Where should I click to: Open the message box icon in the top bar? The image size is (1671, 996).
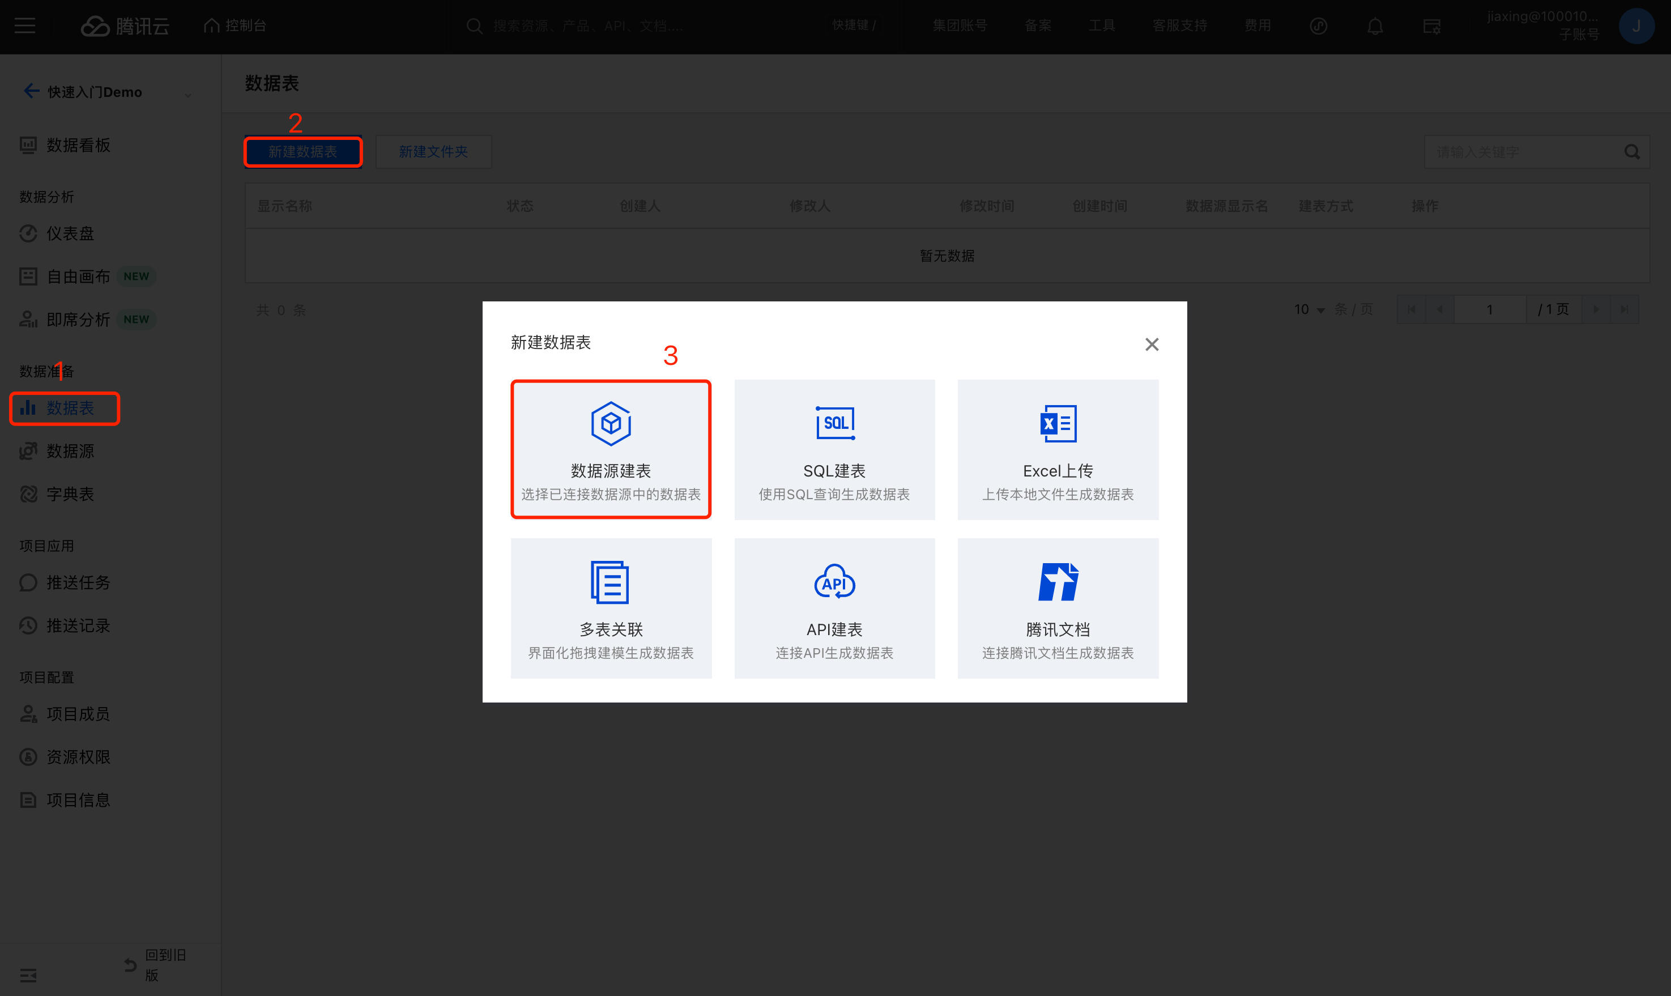click(1431, 25)
